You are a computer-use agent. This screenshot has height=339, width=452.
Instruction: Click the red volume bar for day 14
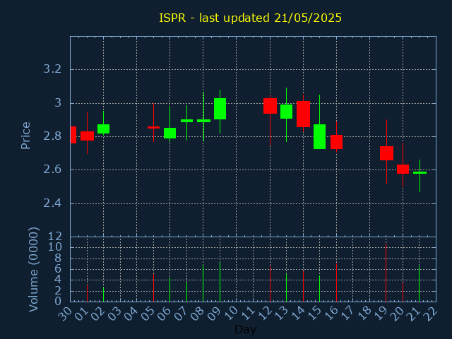tap(303, 286)
